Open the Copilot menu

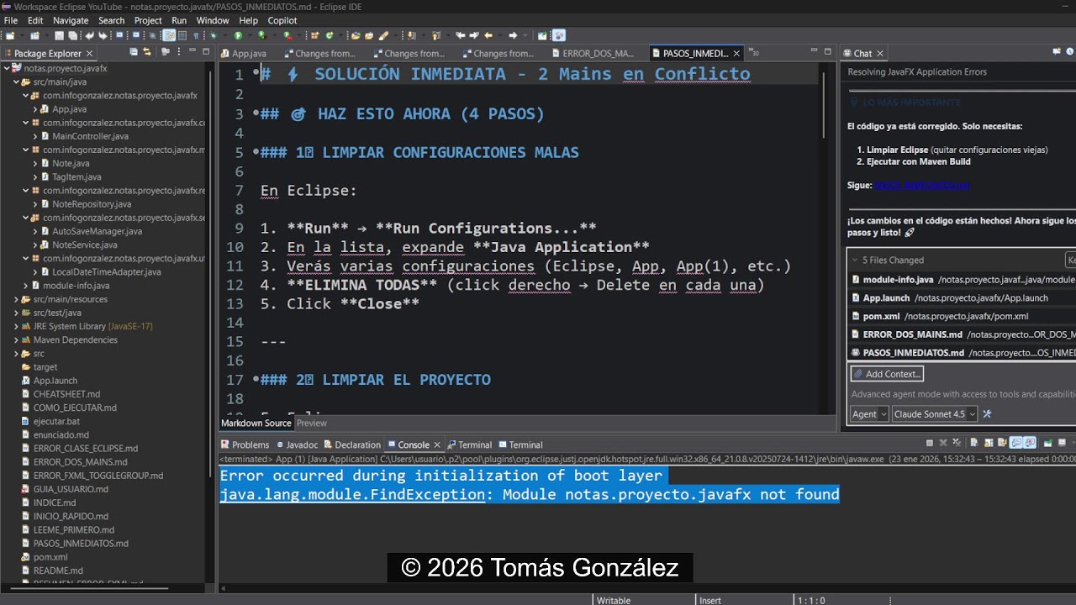coord(282,20)
